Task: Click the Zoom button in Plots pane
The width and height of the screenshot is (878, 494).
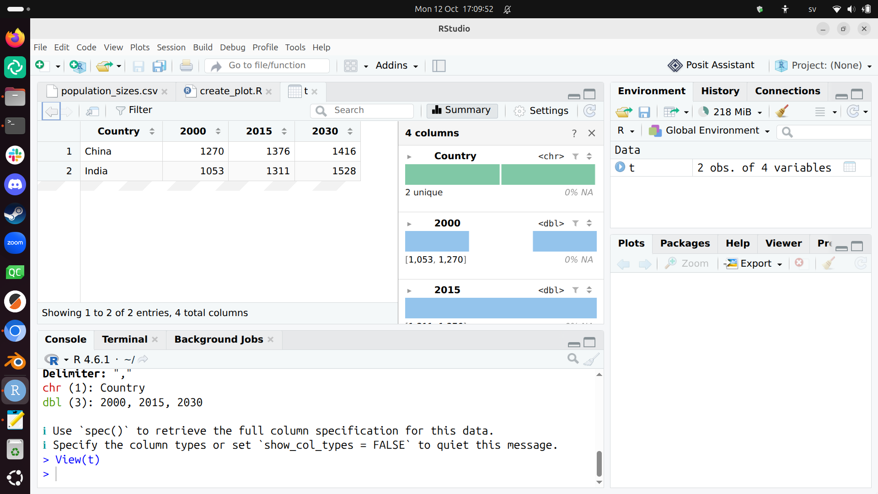Action: [x=687, y=263]
